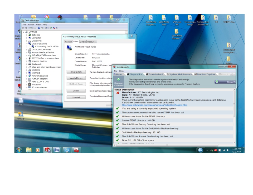Collapse the Display adapters node
The width and height of the screenshot is (253, 195).
pyautogui.click(x=27, y=43)
